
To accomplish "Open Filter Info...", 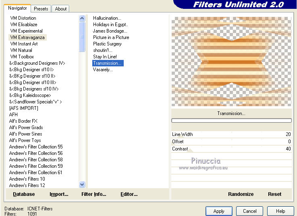I will 94,194.
